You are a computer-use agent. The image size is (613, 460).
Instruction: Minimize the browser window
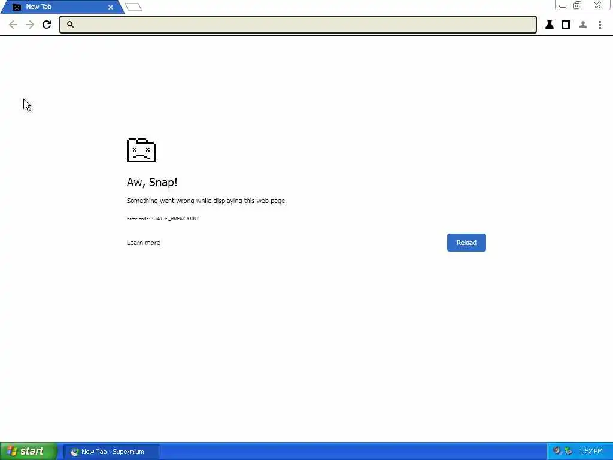563,5
